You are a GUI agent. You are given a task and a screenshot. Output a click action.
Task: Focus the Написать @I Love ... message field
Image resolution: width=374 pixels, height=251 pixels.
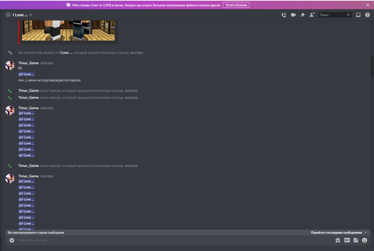coord(174,240)
